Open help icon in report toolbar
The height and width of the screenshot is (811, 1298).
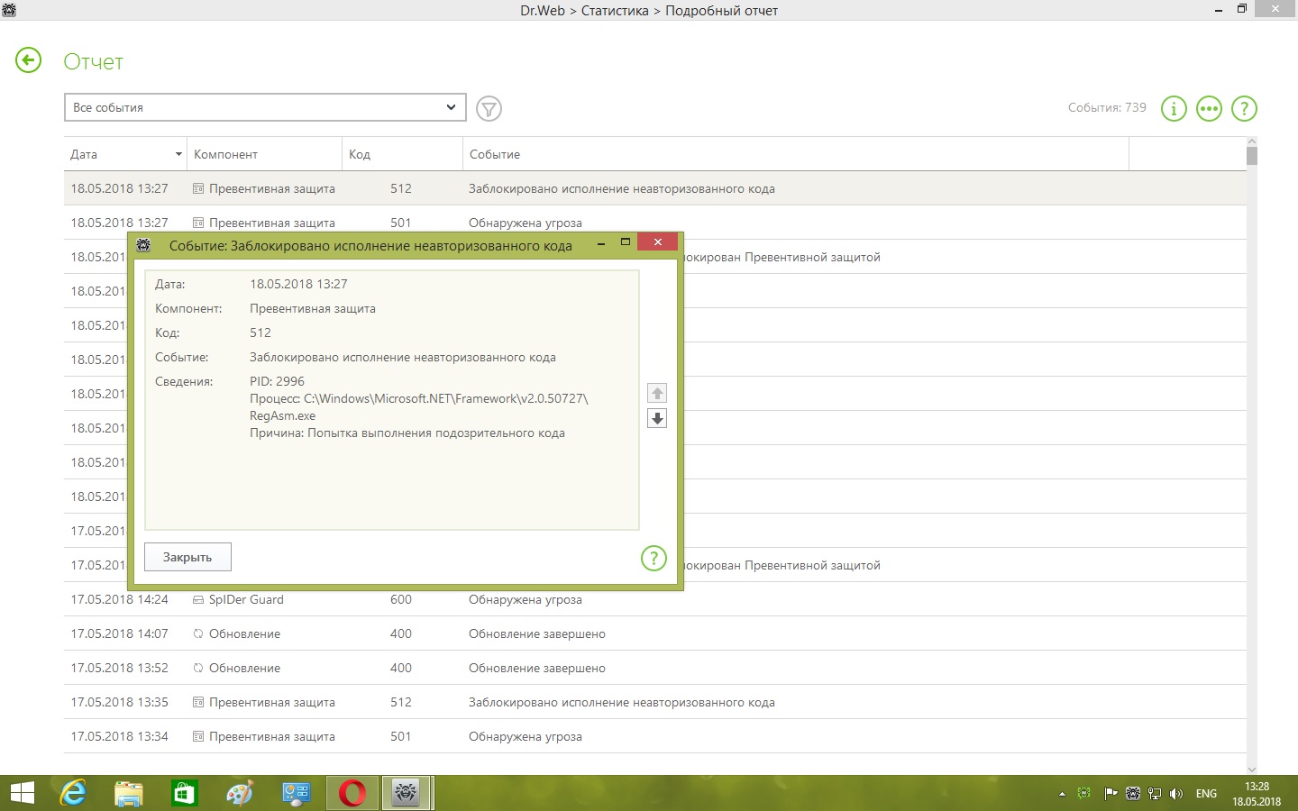(x=1244, y=109)
